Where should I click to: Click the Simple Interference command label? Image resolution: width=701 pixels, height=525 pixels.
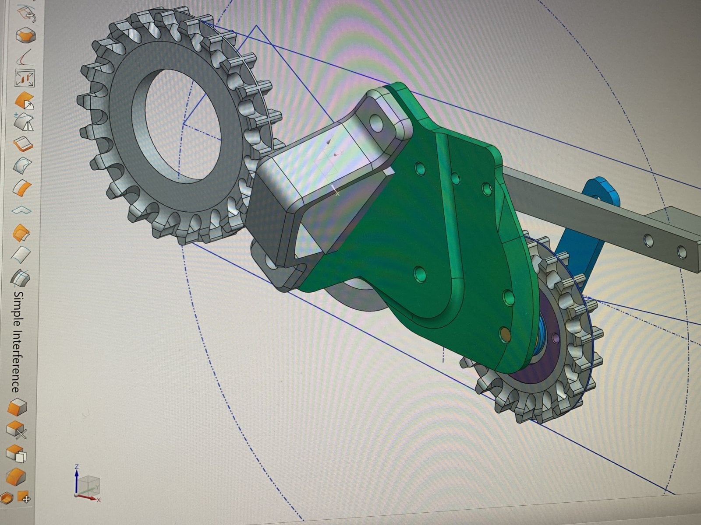click(17, 342)
